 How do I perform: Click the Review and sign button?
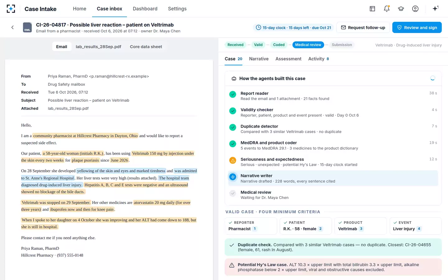tap(417, 27)
